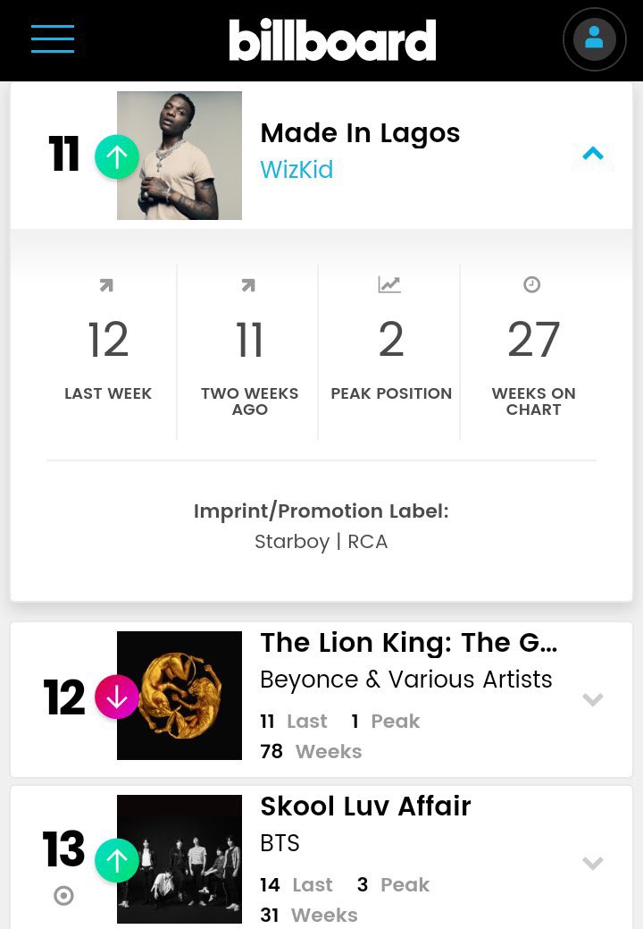Open the Skool Luv Affair album cover
643x929 pixels.
tap(180, 859)
